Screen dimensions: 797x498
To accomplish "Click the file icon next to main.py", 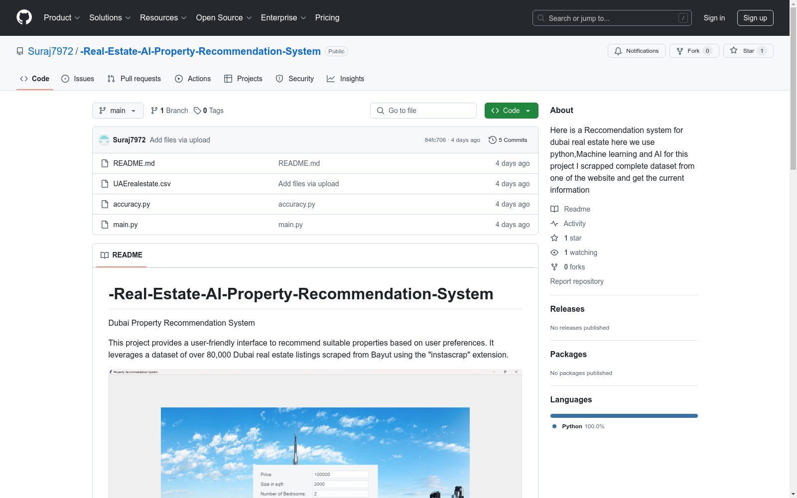I will [105, 225].
